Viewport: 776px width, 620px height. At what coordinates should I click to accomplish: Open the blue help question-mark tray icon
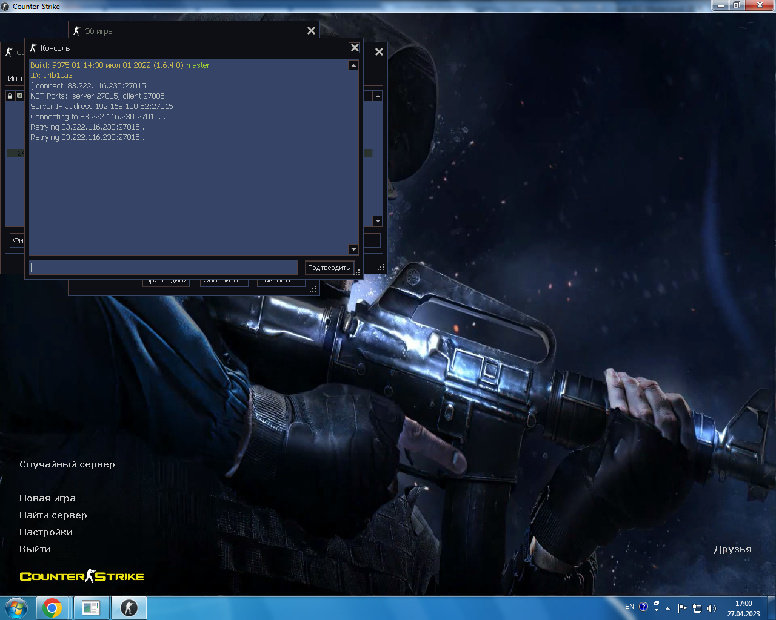click(644, 607)
